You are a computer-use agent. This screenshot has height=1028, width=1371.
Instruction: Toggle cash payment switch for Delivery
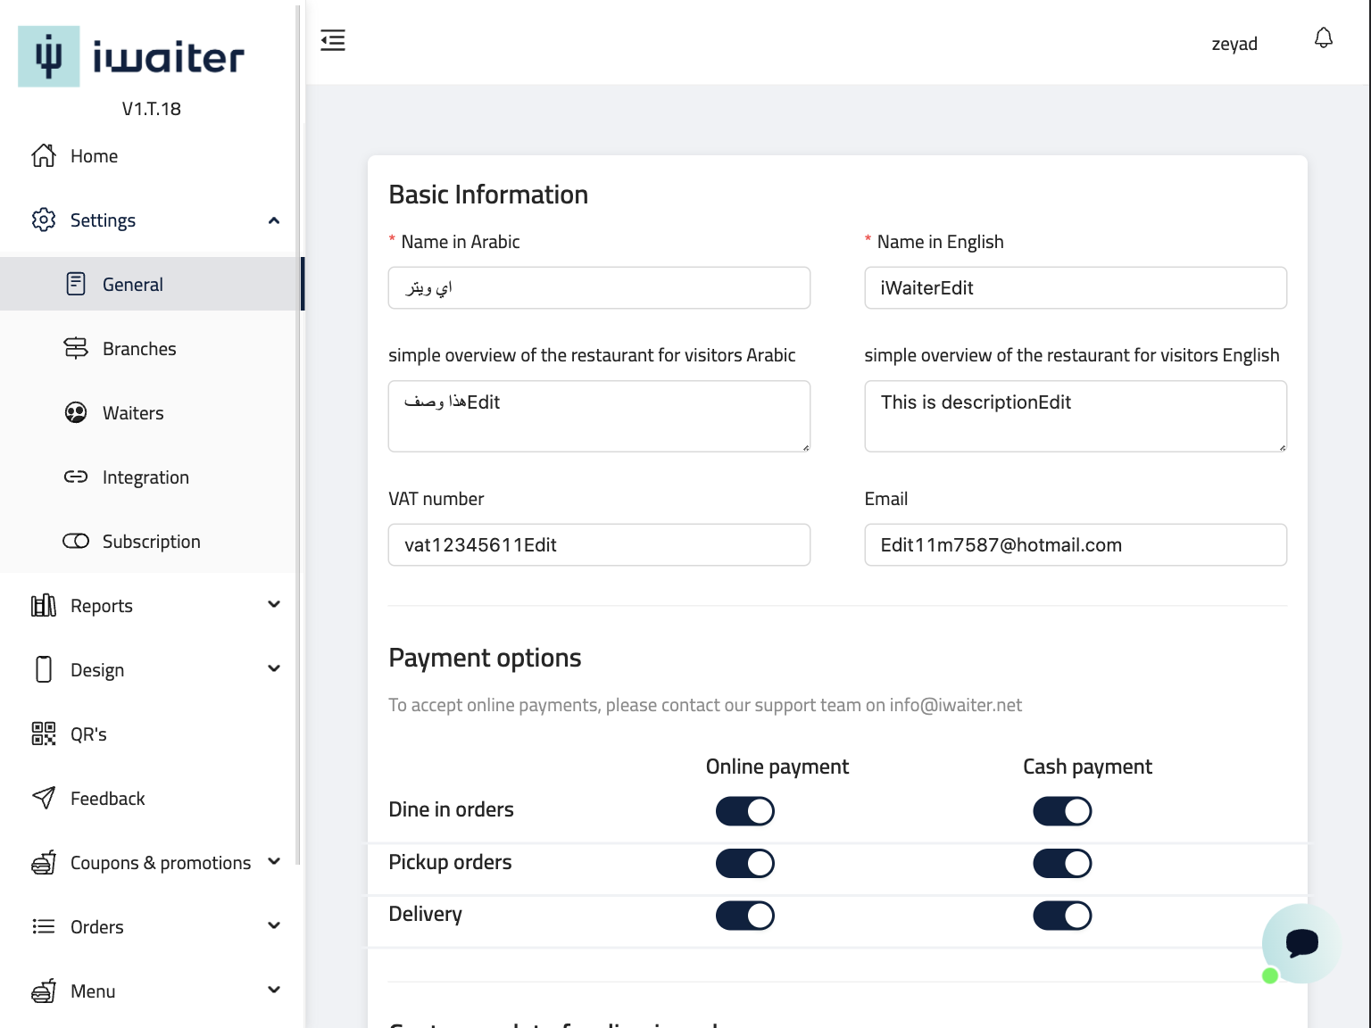click(1062, 916)
